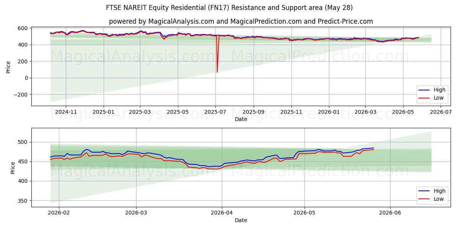The image size is (459, 229).
Task: Click the 350 price tick on lower chart
Action: click(x=23, y=201)
